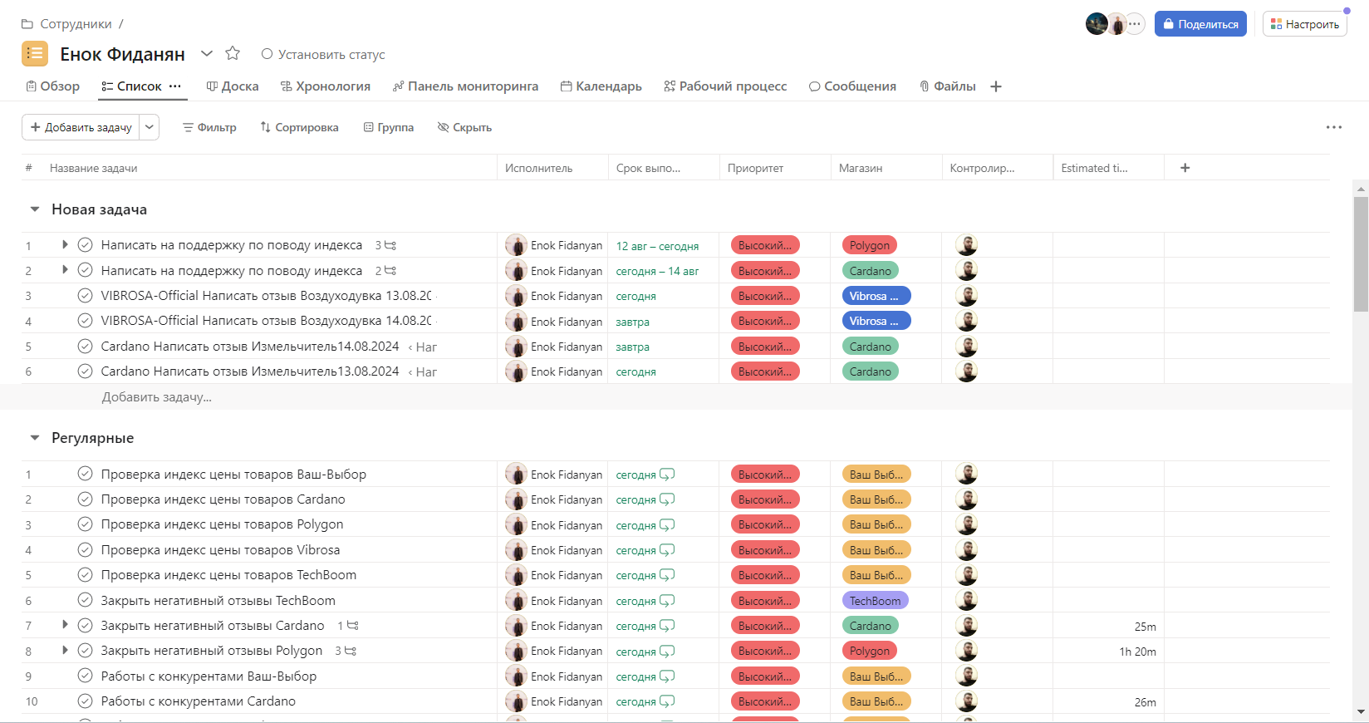Screen dimensions: 1369x723
Task: Click the first member avatar in the header
Action: (1097, 24)
